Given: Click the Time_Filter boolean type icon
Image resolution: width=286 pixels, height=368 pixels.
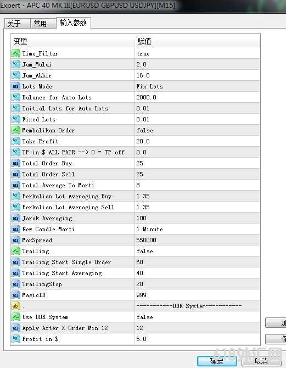Looking at the screenshot, I should 16,53.
